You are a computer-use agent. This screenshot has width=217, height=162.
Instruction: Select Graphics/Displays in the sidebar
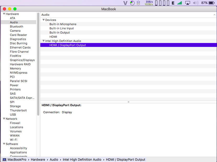pyautogui.click(x=22, y=60)
